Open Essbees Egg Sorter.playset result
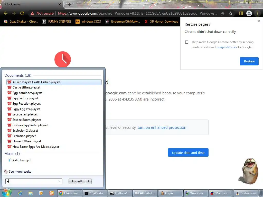 (x=54, y=125)
